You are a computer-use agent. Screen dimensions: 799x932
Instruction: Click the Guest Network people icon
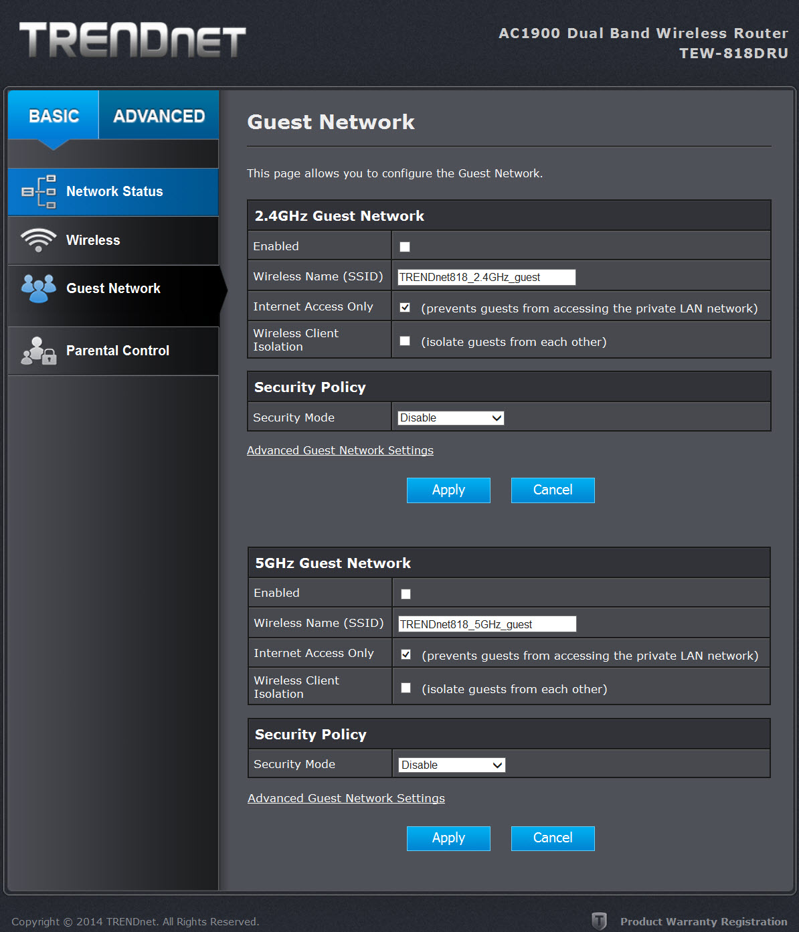[x=39, y=288]
